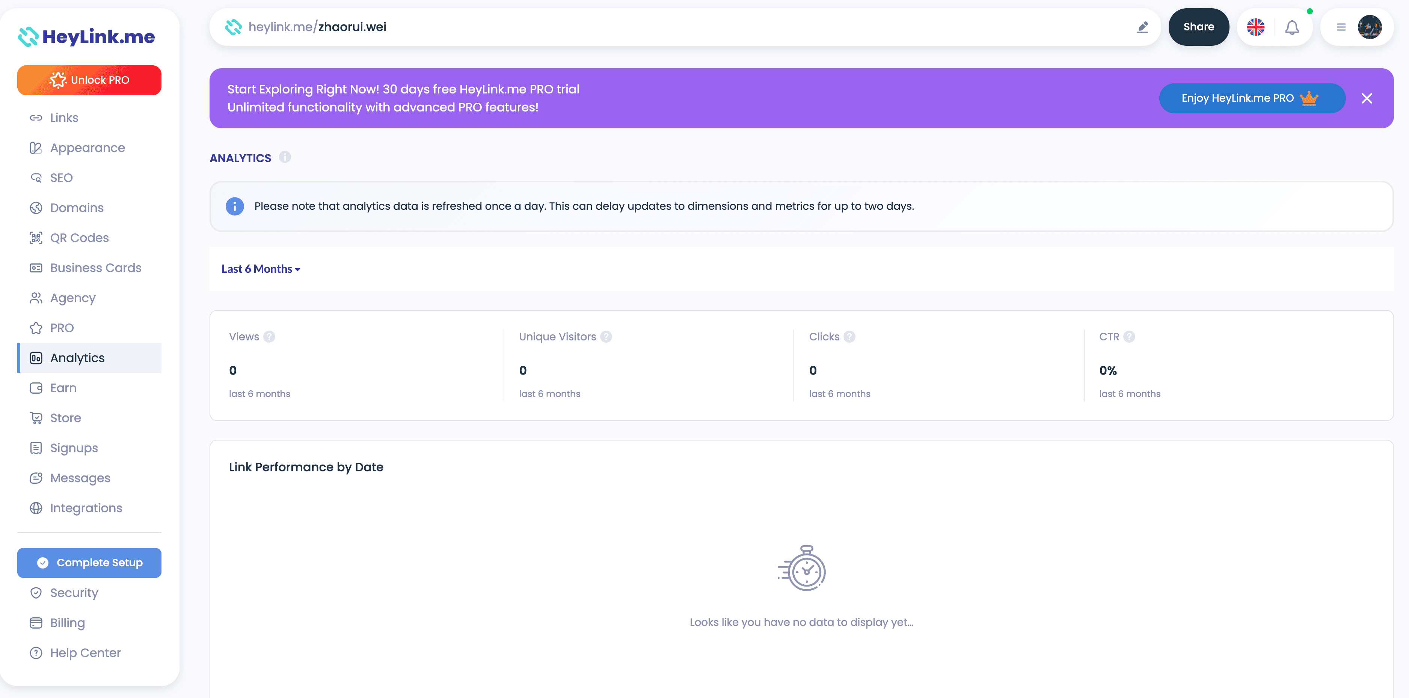
Task: Click the question mark next to Unique Visitors
Action: pos(606,337)
